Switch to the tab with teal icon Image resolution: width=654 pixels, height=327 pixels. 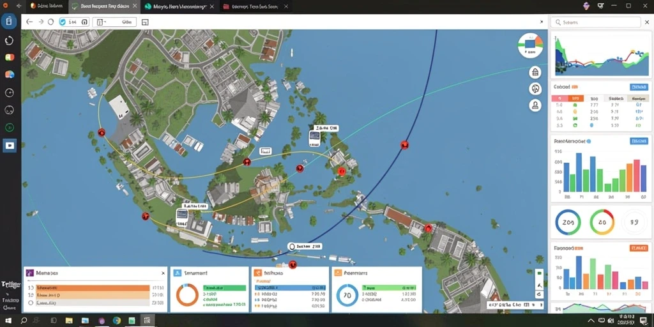(x=179, y=6)
